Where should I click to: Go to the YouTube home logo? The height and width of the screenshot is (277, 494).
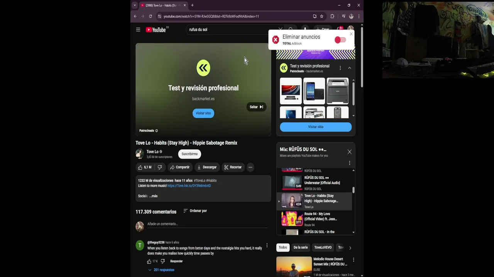(156, 30)
